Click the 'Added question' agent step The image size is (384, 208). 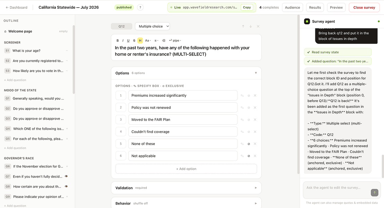click(338, 61)
